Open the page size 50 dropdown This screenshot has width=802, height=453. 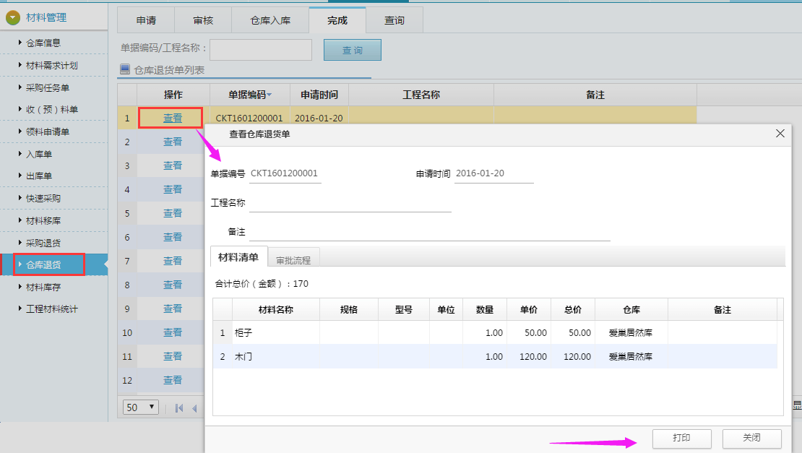pyautogui.click(x=141, y=407)
